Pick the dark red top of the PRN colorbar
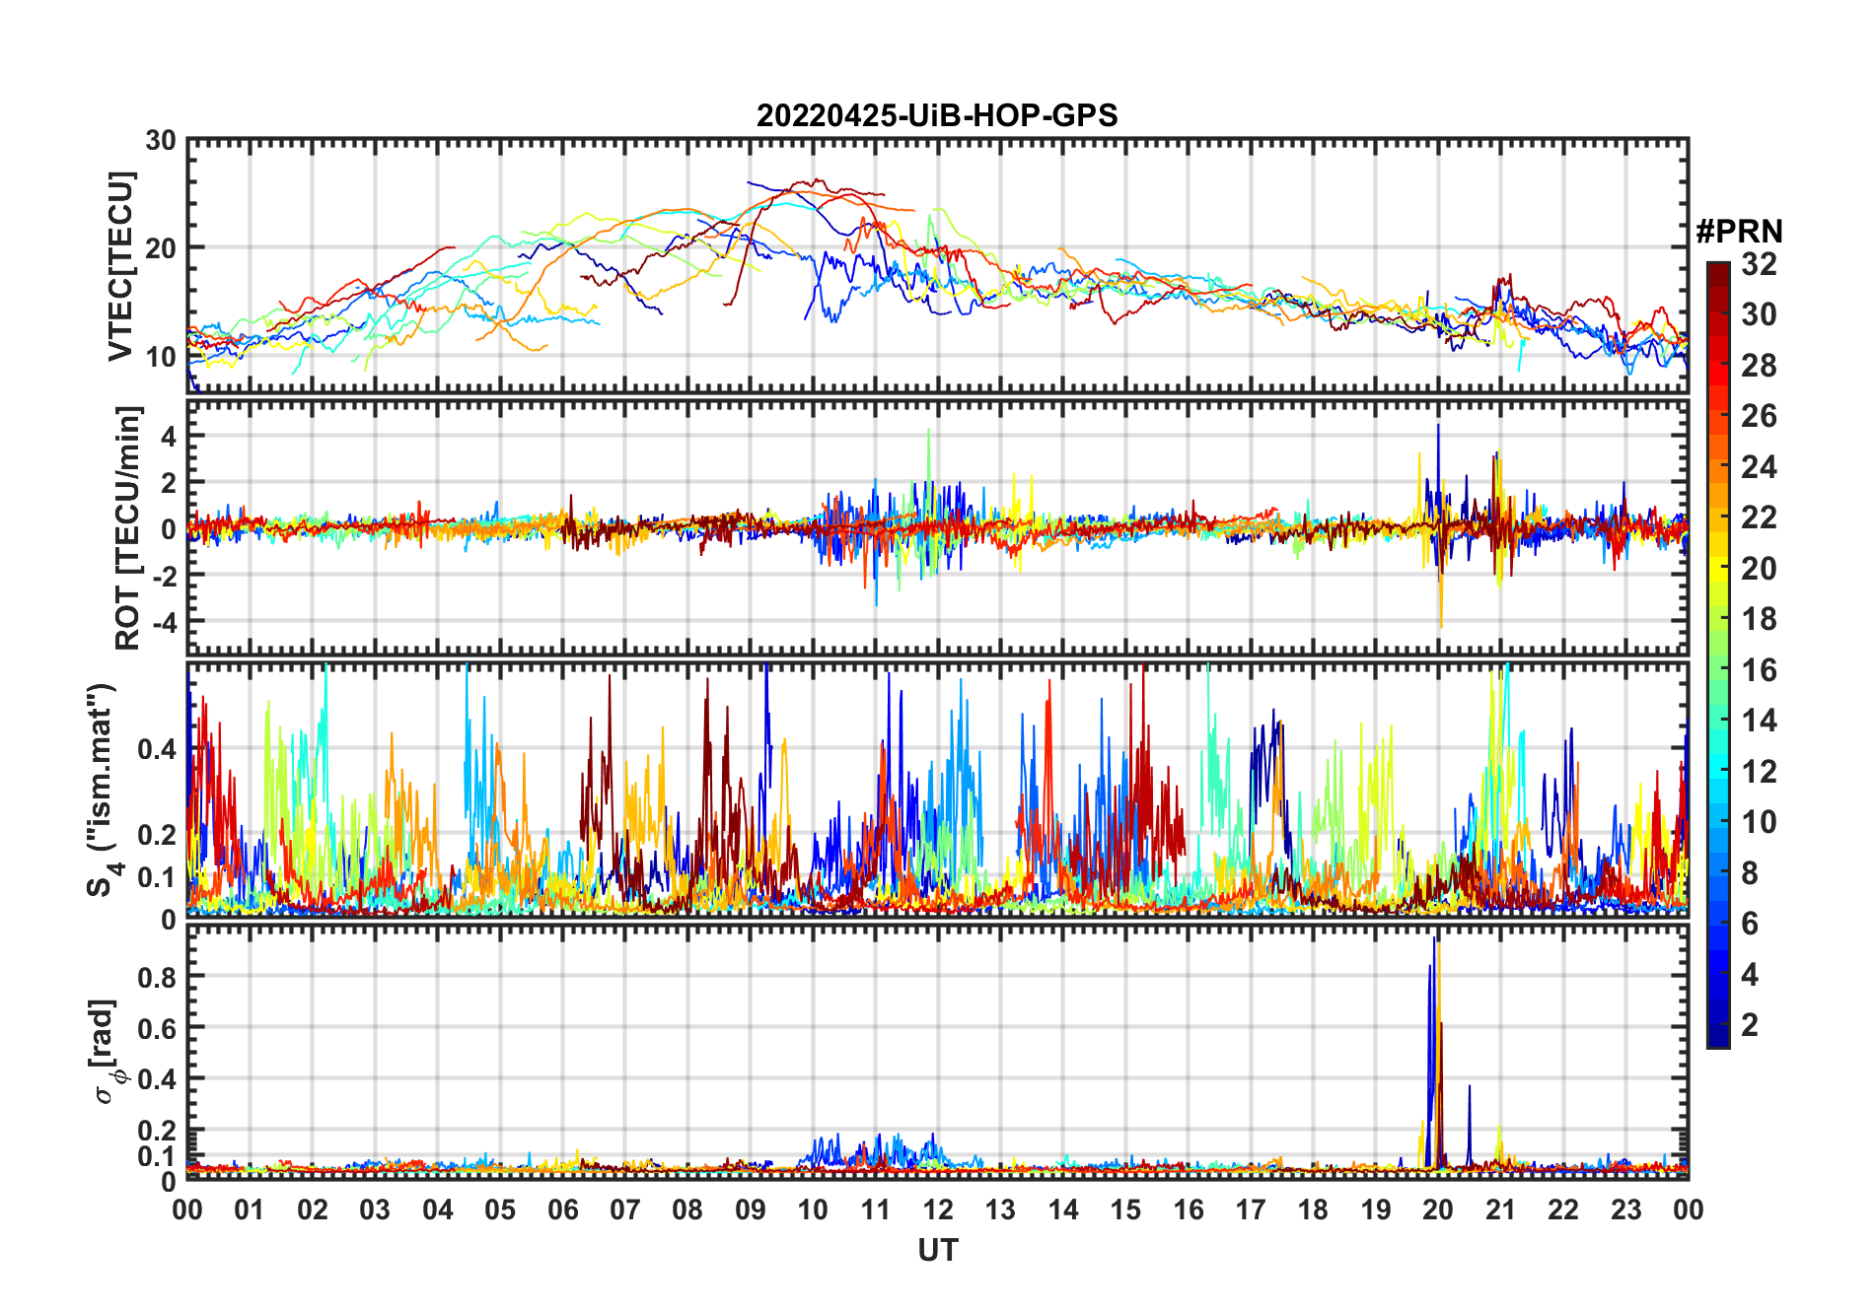 pyautogui.click(x=1717, y=269)
